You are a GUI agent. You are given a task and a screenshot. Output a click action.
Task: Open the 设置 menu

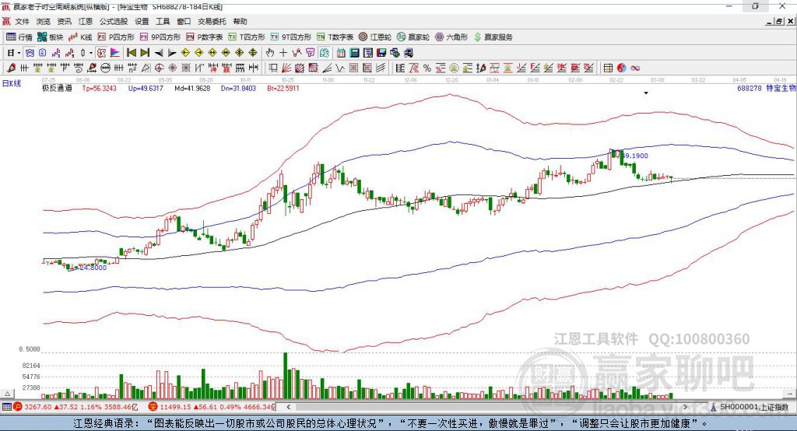[142, 21]
